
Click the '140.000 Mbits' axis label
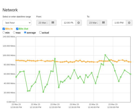pos(9,37)
